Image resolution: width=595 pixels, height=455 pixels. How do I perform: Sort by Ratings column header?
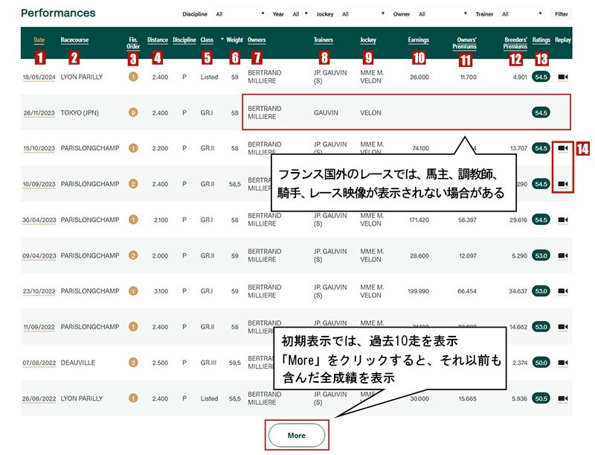541,39
